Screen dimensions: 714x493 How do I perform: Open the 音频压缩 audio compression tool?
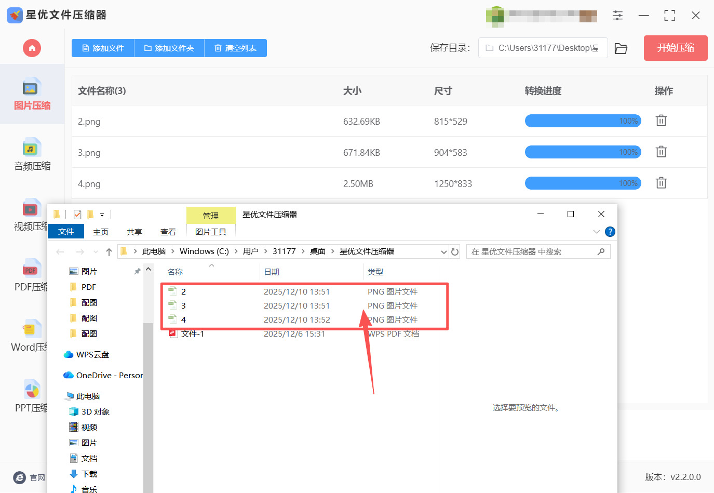click(32, 155)
